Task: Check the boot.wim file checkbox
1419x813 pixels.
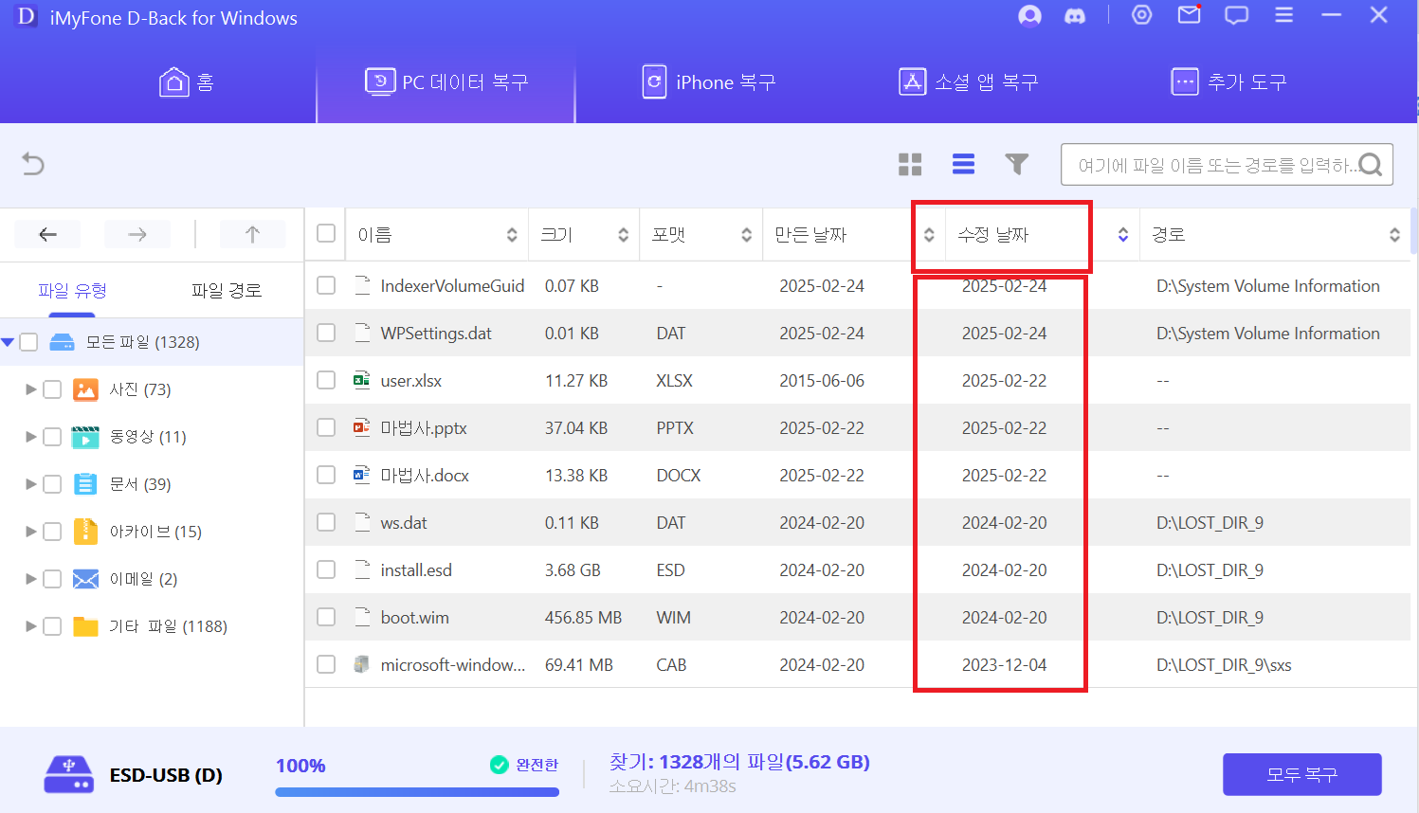Action: [x=326, y=617]
